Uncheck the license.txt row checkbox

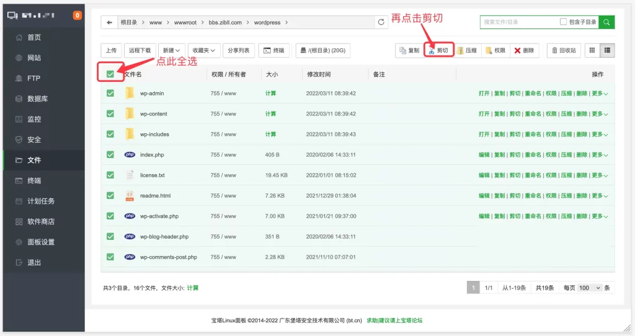point(110,175)
